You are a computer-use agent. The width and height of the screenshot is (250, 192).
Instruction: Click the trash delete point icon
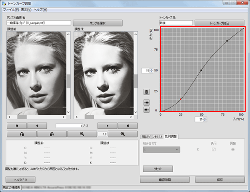pos(147,92)
